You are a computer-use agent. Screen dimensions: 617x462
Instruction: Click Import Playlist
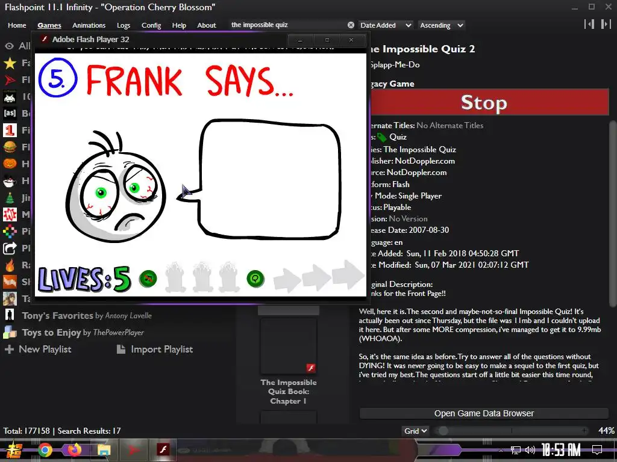[155, 350]
